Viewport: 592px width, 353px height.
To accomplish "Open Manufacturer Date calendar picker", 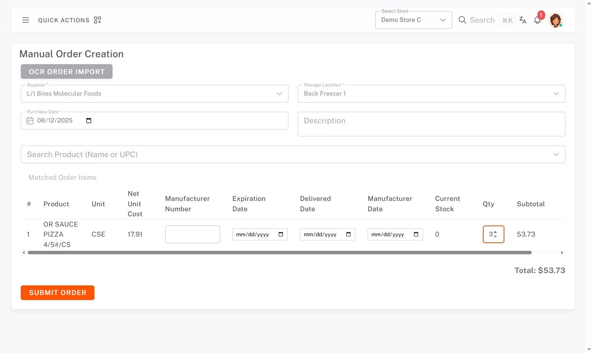I will 416,234.
